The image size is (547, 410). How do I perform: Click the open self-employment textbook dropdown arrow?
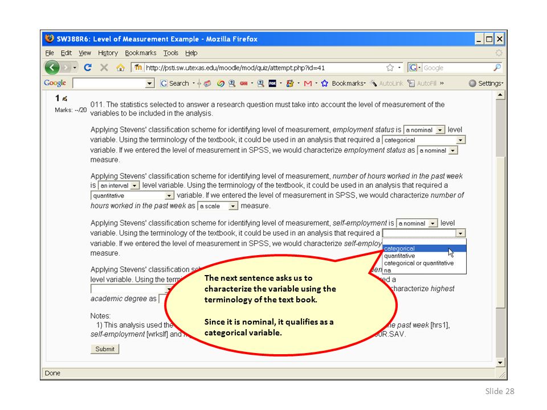(460, 233)
